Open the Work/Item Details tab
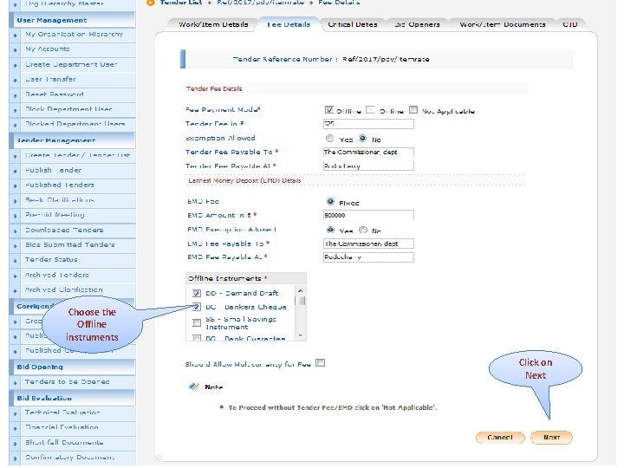 click(213, 24)
